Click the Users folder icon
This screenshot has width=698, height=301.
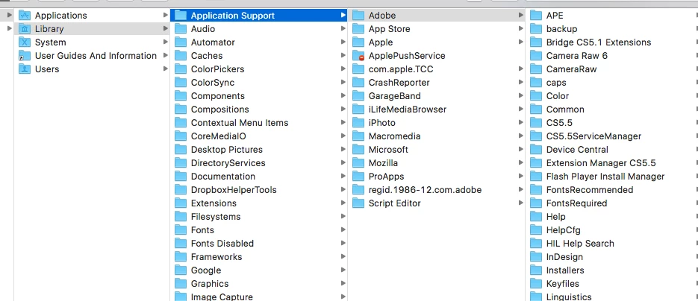[25, 69]
